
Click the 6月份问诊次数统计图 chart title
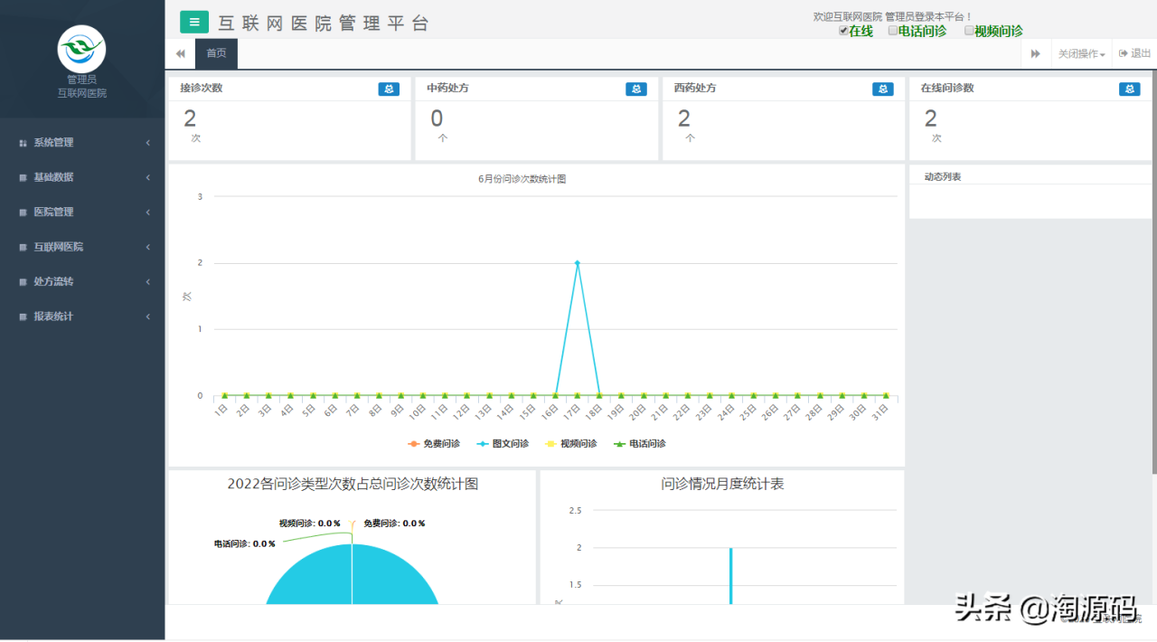(522, 179)
